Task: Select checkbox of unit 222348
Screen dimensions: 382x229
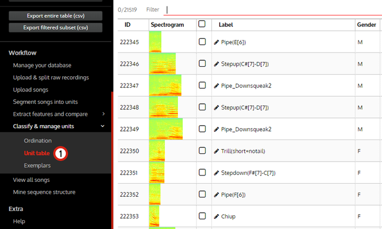Action: pyautogui.click(x=202, y=107)
